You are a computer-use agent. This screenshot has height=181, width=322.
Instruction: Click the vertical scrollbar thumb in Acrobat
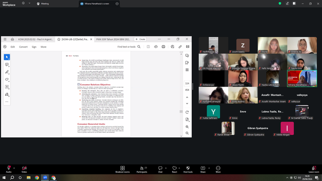click(181, 112)
